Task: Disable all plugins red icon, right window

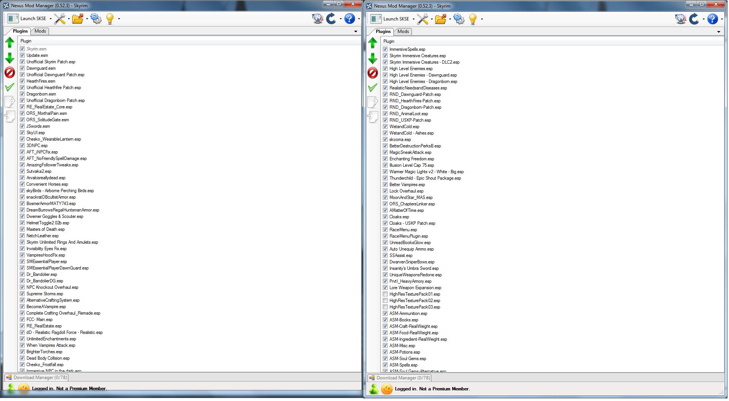Action: (373, 73)
